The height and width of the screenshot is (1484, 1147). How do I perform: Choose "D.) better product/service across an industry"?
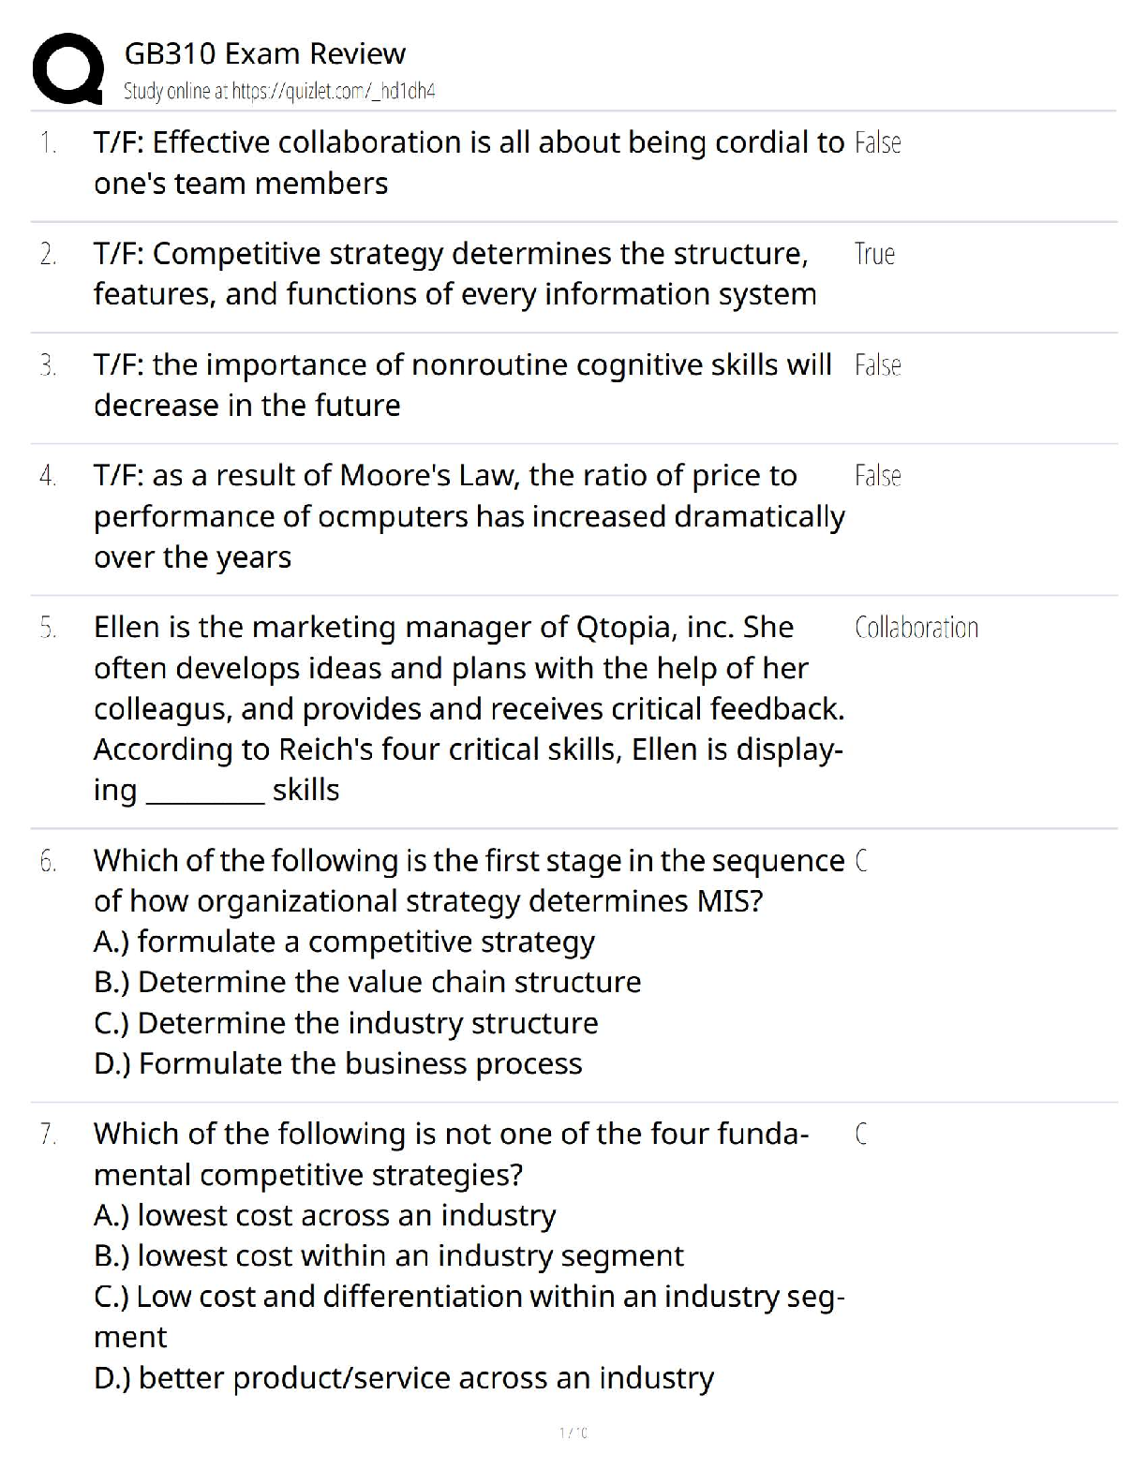pyautogui.click(x=403, y=1378)
